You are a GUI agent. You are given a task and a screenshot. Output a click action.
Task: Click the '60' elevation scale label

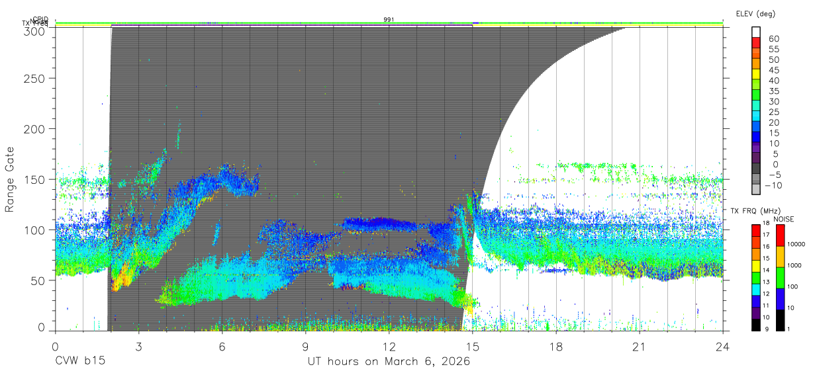pos(773,39)
